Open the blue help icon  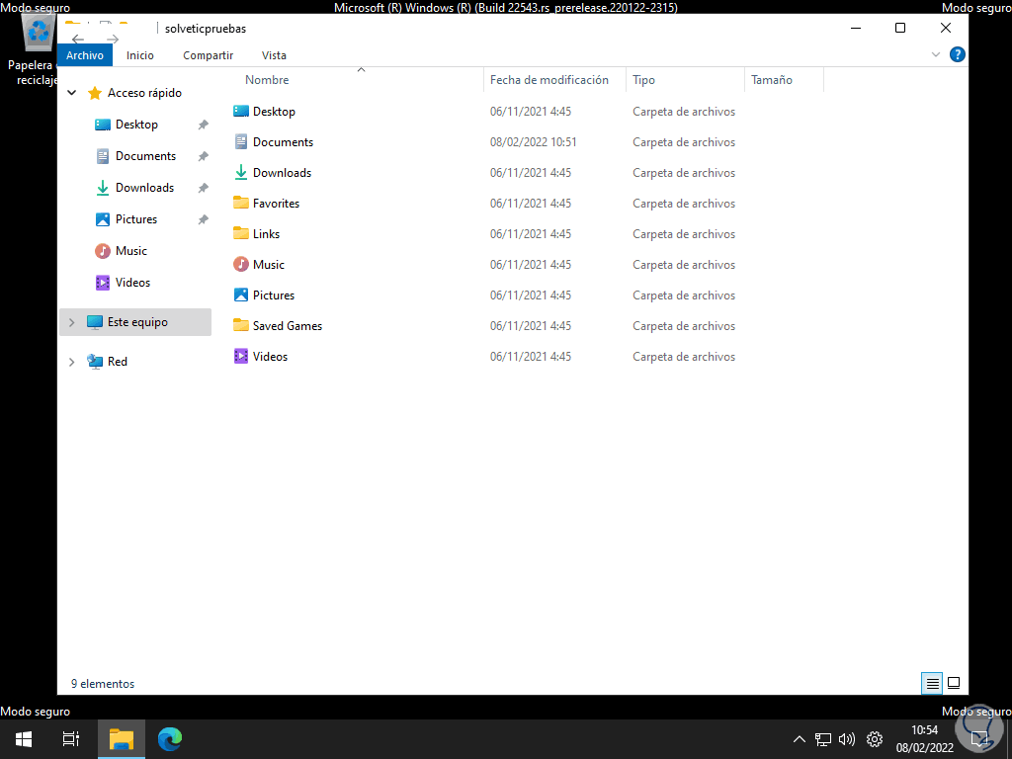[957, 55]
